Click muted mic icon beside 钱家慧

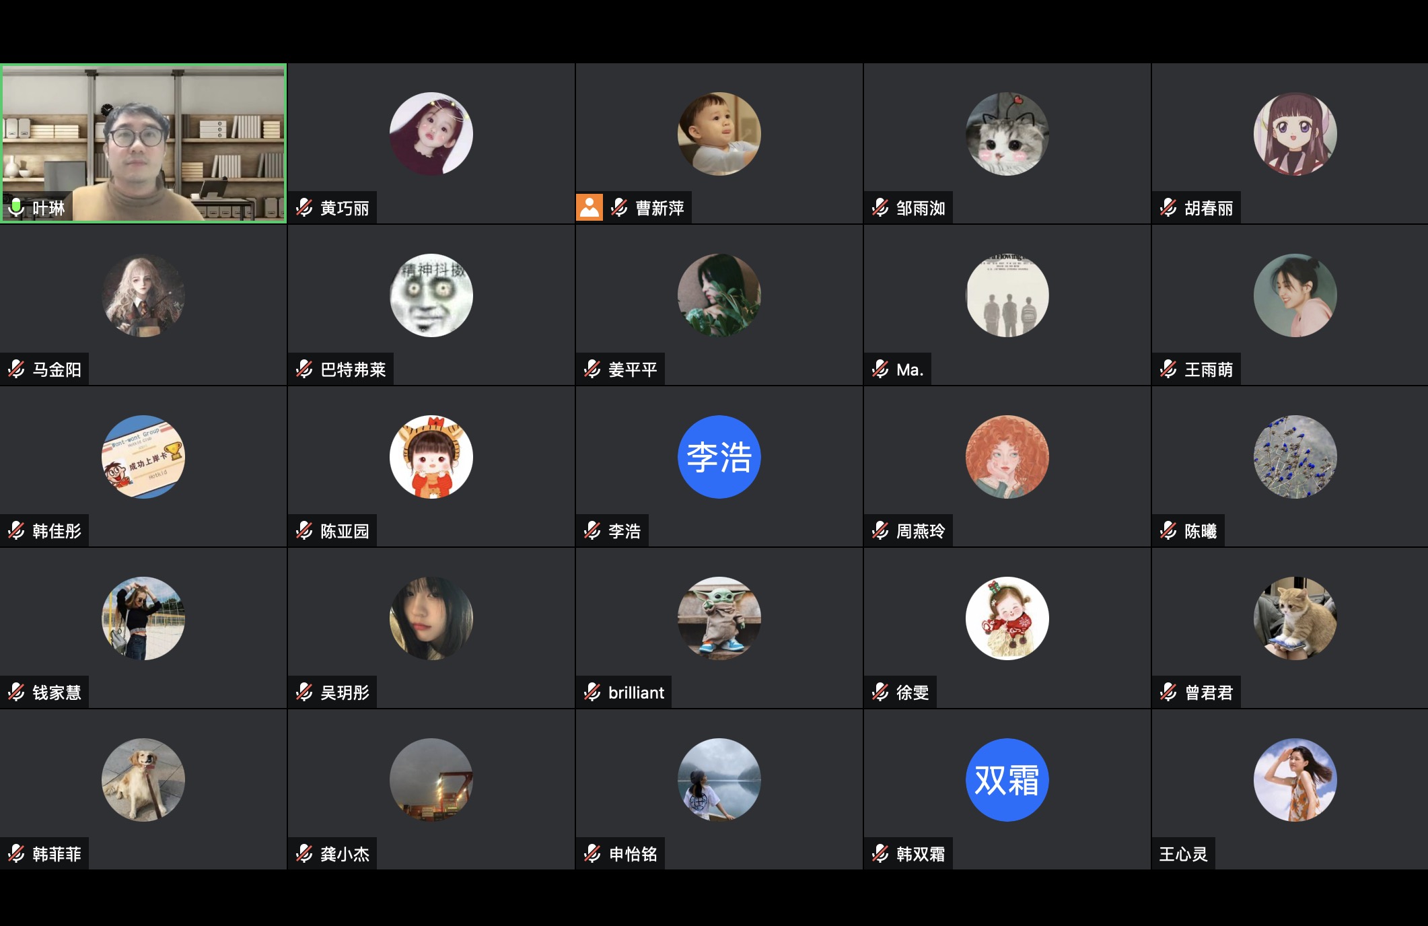point(16,692)
